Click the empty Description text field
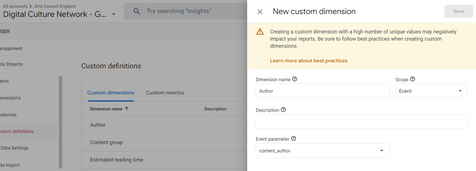Screen dimensions: 476x171 point(361,122)
